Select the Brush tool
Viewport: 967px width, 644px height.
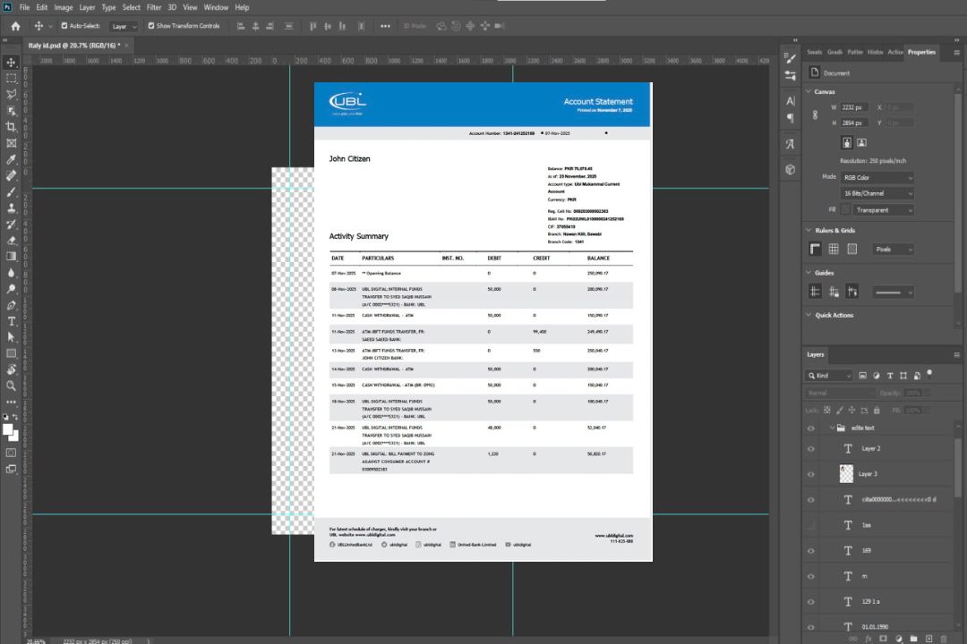[x=11, y=191]
